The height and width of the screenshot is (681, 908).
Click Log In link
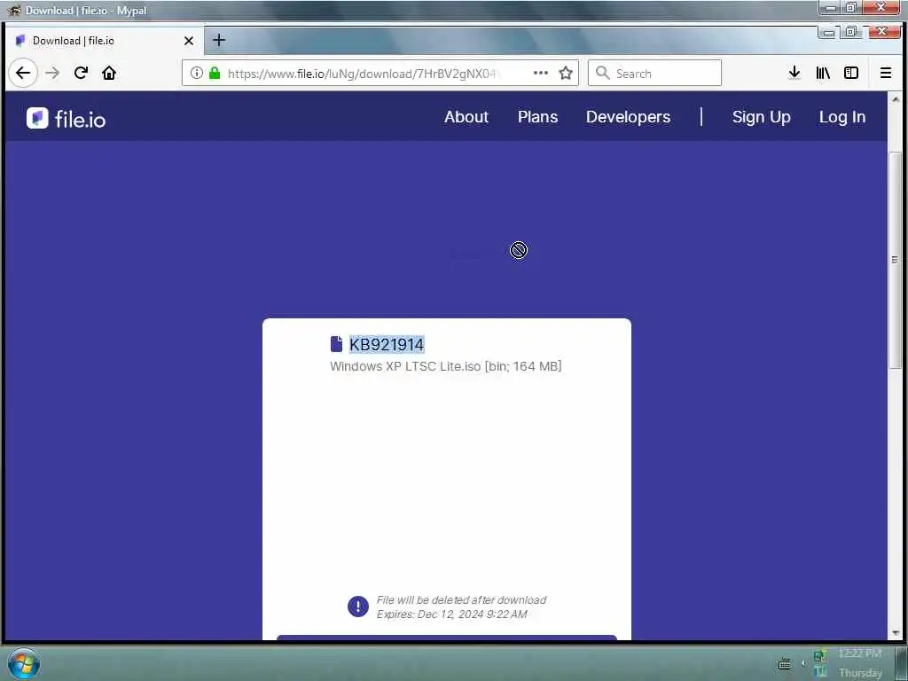point(842,117)
